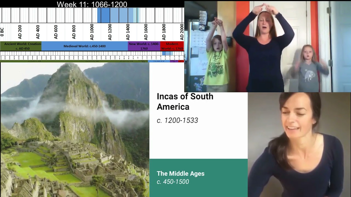The image size is (351, 197).
Task: Click the 'Incas of South America' heading
Action: (x=185, y=102)
